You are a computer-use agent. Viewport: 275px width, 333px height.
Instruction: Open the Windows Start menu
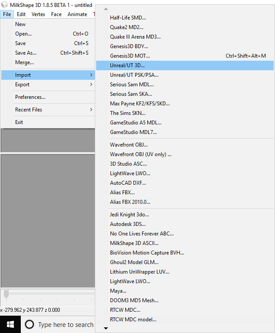click(10, 324)
